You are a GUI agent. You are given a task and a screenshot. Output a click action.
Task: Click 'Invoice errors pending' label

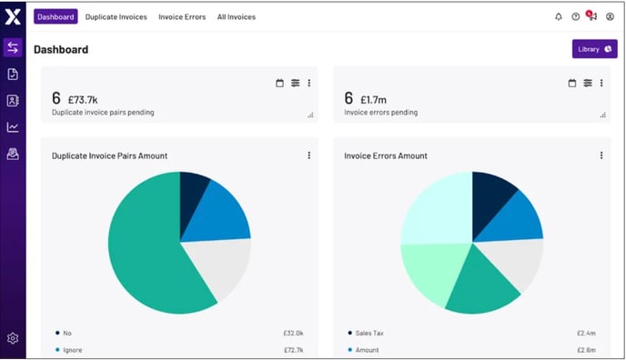[x=381, y=113]
